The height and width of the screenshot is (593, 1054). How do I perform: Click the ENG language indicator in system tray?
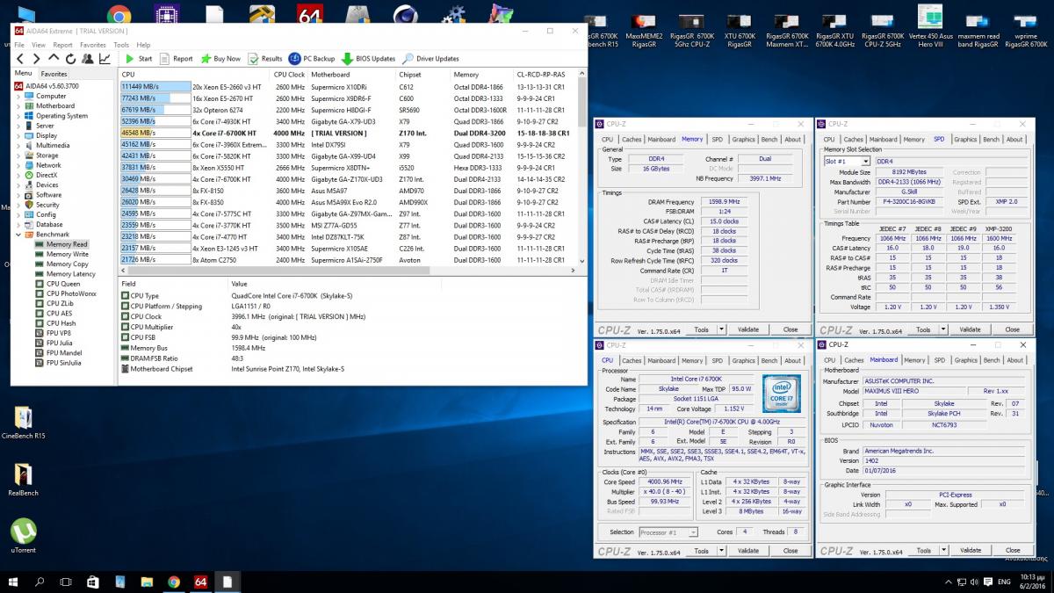click(1003, 582)
